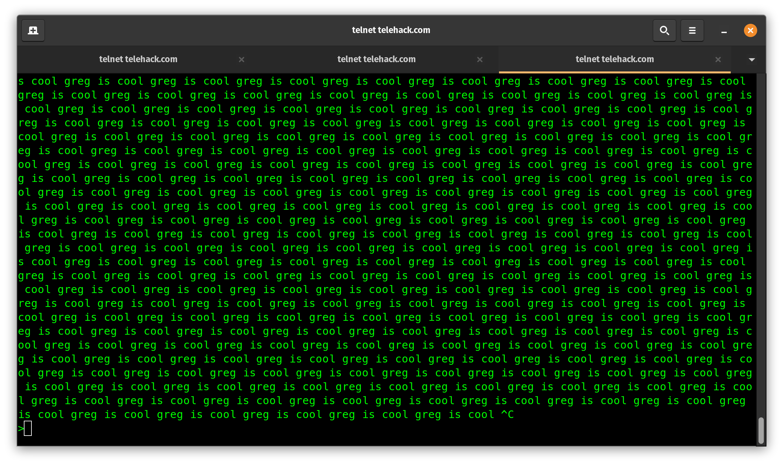The height and width of the screenshot is (465, 783).
Task: Switch to the first telnet tab
Action: 138,59
